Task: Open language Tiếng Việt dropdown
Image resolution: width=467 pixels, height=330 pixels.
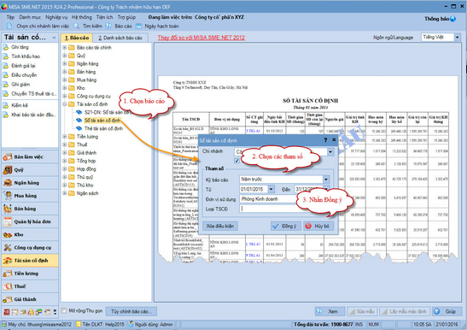Action: pyautogui.click(x=457, y=38)
